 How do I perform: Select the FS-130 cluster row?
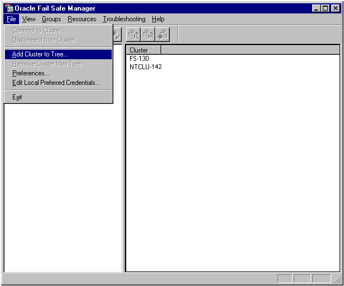tap(139, 59)
